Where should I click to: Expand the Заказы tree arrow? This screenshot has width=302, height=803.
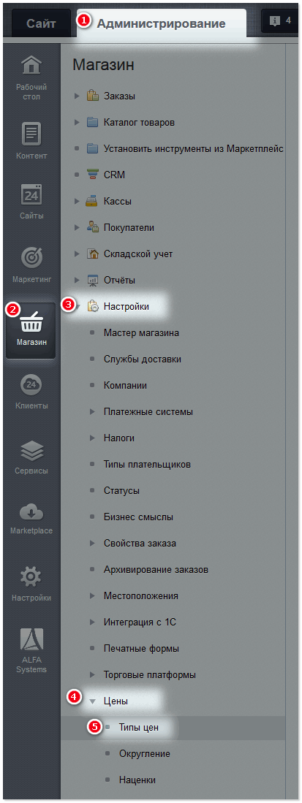pyautogui.click(x=77, y=96)
